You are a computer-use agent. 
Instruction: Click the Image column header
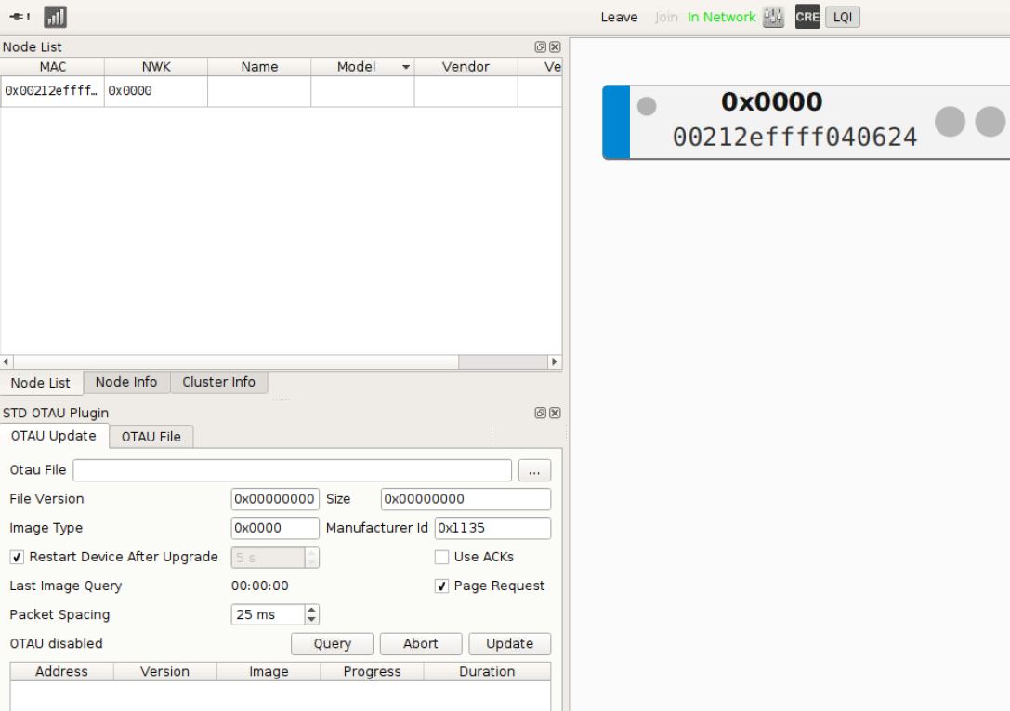[x=269, y=672]
